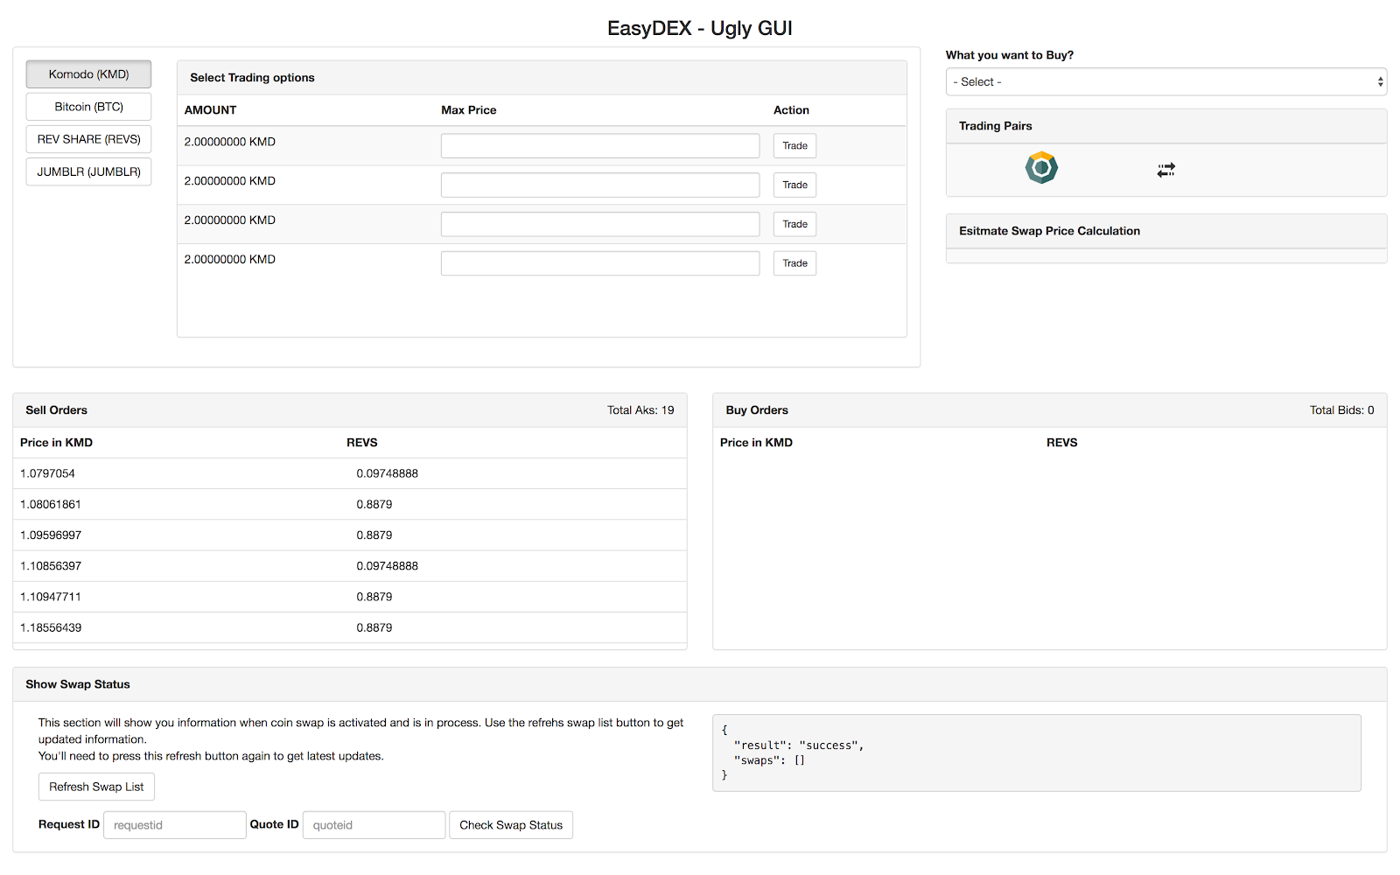
Task: Focus the Max Price field in the third row
Action: pyautogui.click(x=600, y=224)
